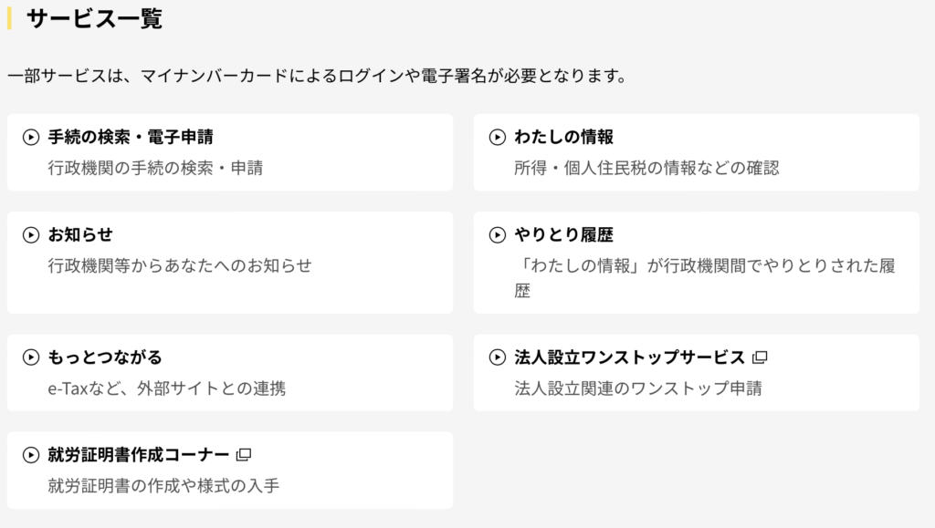The width and height of the screenshot is (935, 528).
Task: Click description 所得・個人住民税の情報などの確認
Action: (647, 168)
